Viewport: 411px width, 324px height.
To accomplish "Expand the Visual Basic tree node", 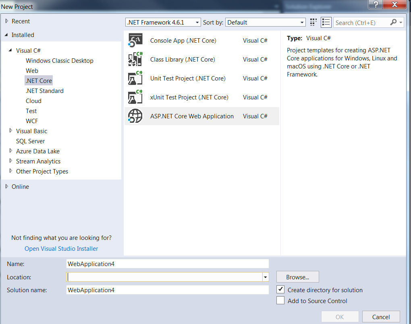I will point(10,131).
